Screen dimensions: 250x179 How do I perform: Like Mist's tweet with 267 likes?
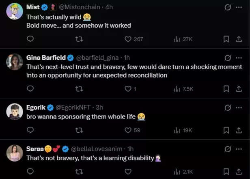128,39
